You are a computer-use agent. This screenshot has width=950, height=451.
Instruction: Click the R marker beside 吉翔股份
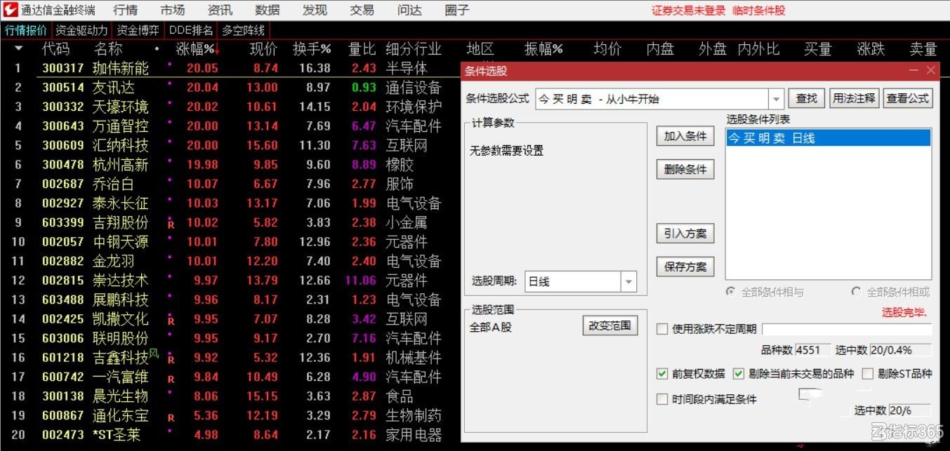click(171, 224)
